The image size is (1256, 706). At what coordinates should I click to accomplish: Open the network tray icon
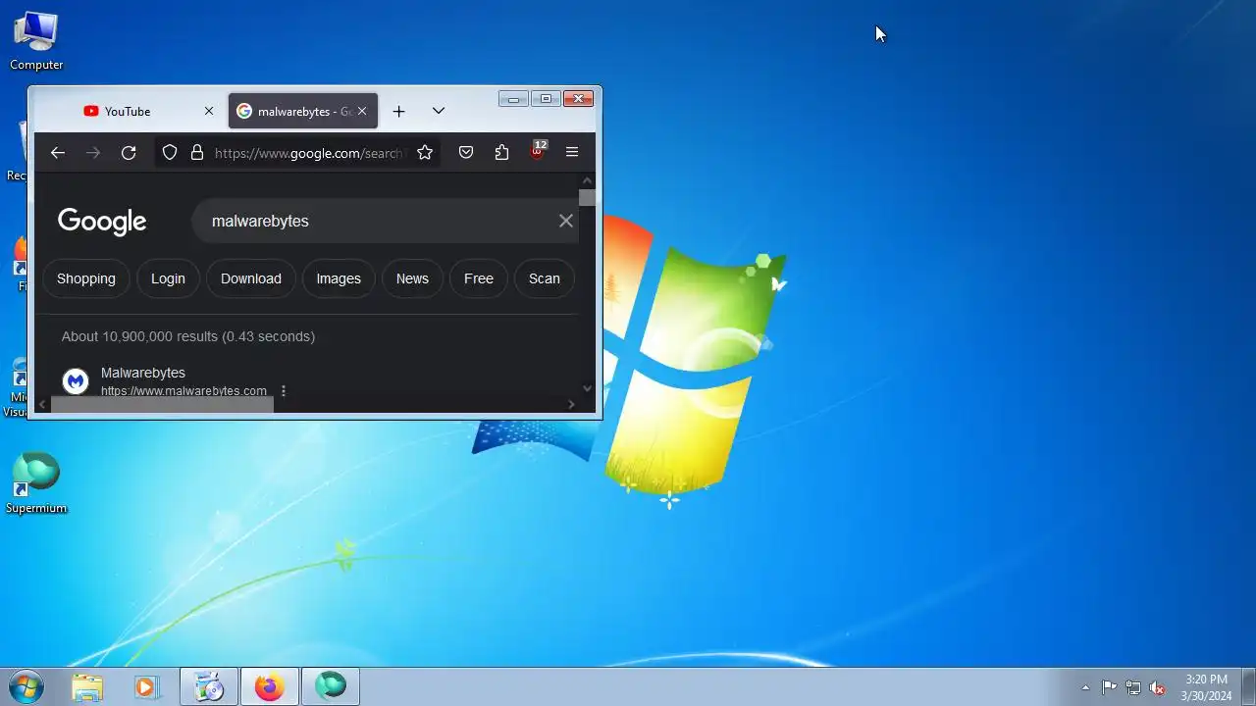pos(1133,687)
